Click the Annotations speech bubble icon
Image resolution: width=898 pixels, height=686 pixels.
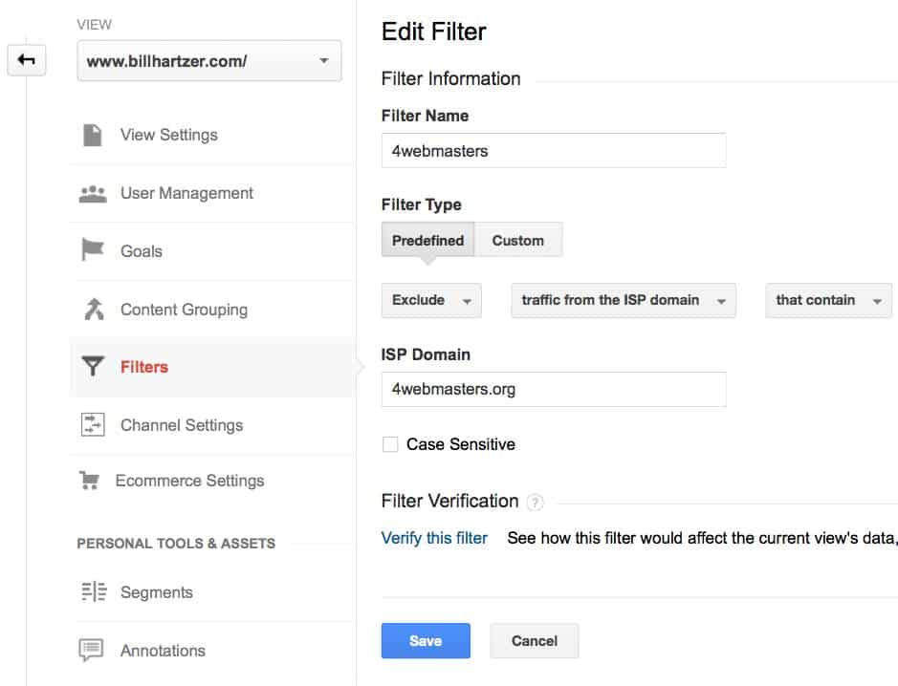tap(91, 650)
